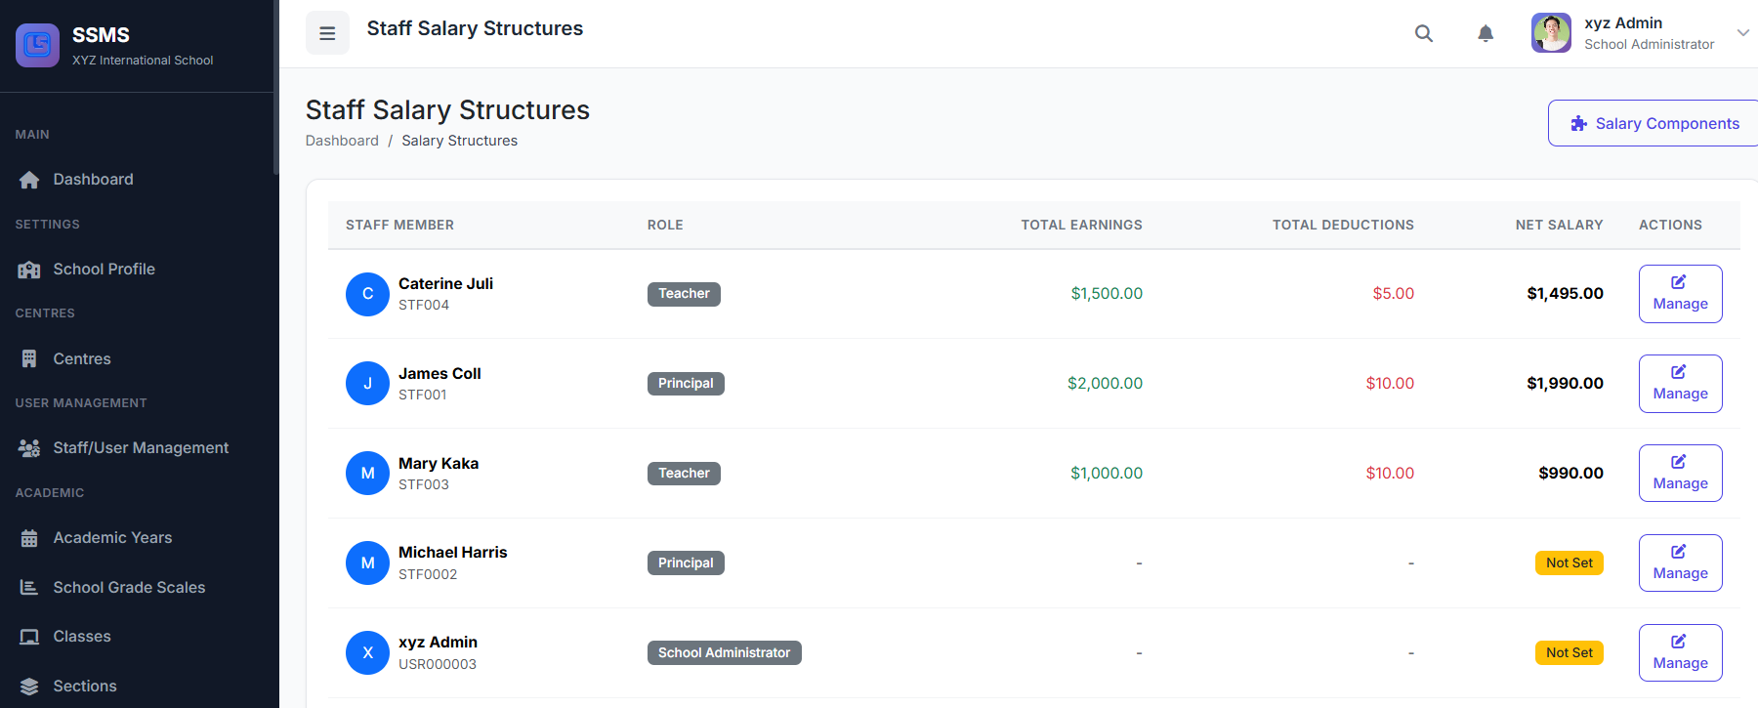Expand the xyz Admin user dropdown
1758x708 pixels.
1742,33
